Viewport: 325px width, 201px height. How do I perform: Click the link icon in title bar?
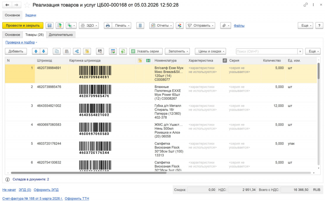[x=306, y=5]
